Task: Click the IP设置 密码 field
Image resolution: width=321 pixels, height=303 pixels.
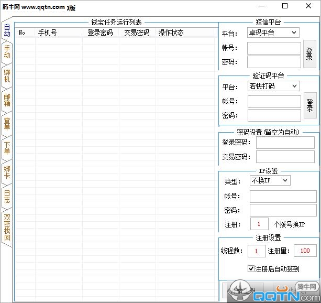Action: point(283,210)
